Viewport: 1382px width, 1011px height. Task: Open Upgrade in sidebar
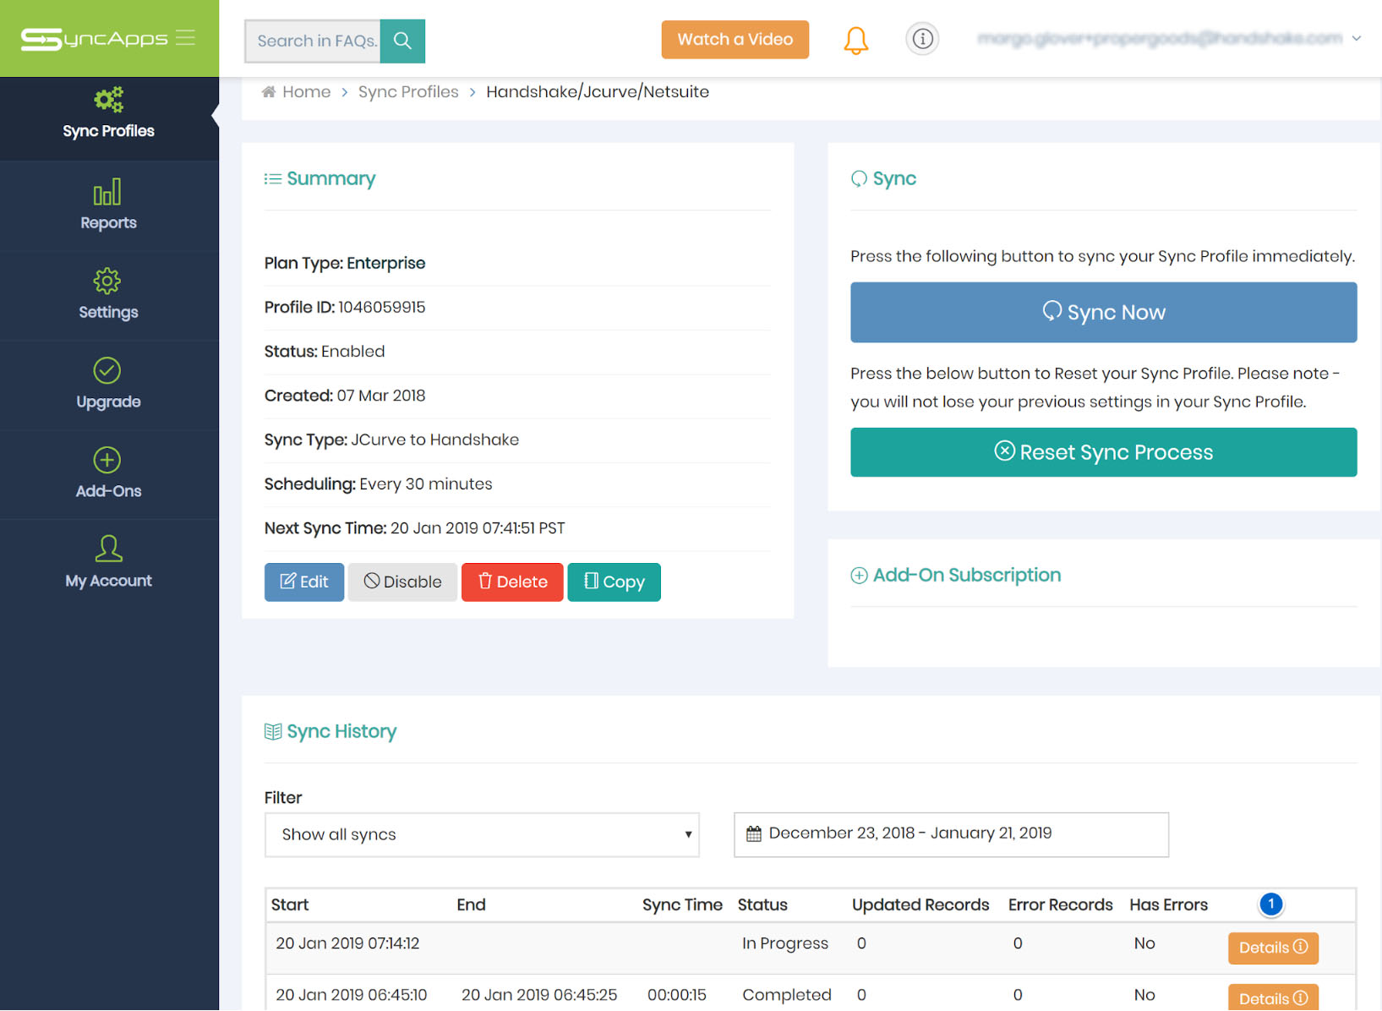[108, 385]
